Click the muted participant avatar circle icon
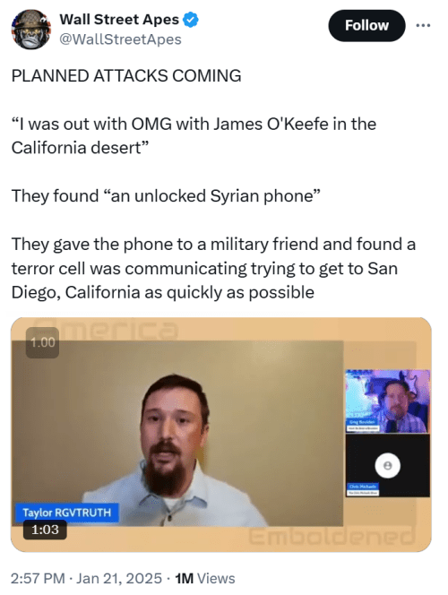This screenshot has width=448, height=595. coord(387,465)
